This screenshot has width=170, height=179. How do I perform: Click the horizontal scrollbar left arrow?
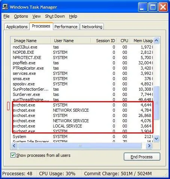click(14, 146)
